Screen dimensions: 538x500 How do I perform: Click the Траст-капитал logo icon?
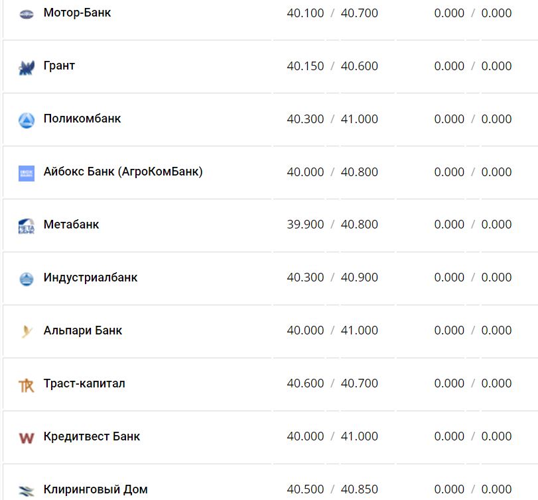[x=26, y=385]
